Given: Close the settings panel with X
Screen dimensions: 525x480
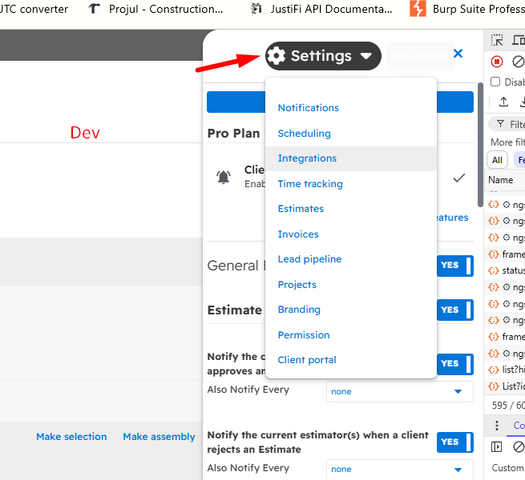Looking at the screenshot, I should tap(458, 54).
